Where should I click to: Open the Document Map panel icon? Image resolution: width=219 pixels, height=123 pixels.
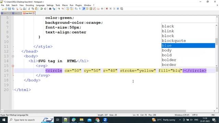coord(91,9)
